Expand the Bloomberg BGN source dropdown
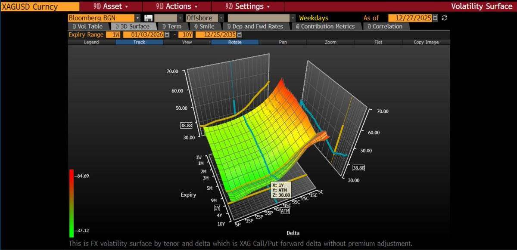This screenshot has width=517, height=250. [x=137, y=18]
